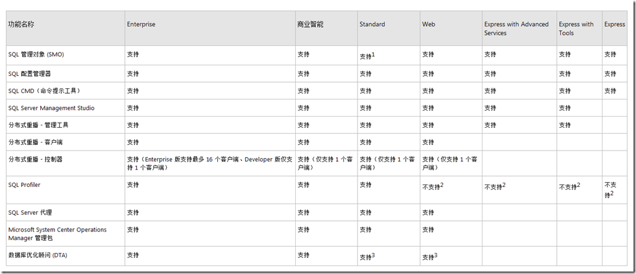Image resolution: width=636 pixels, height=274 pixels.
Task: Select 支持 in 管理包 Standard cell
Action: (366, 230)
